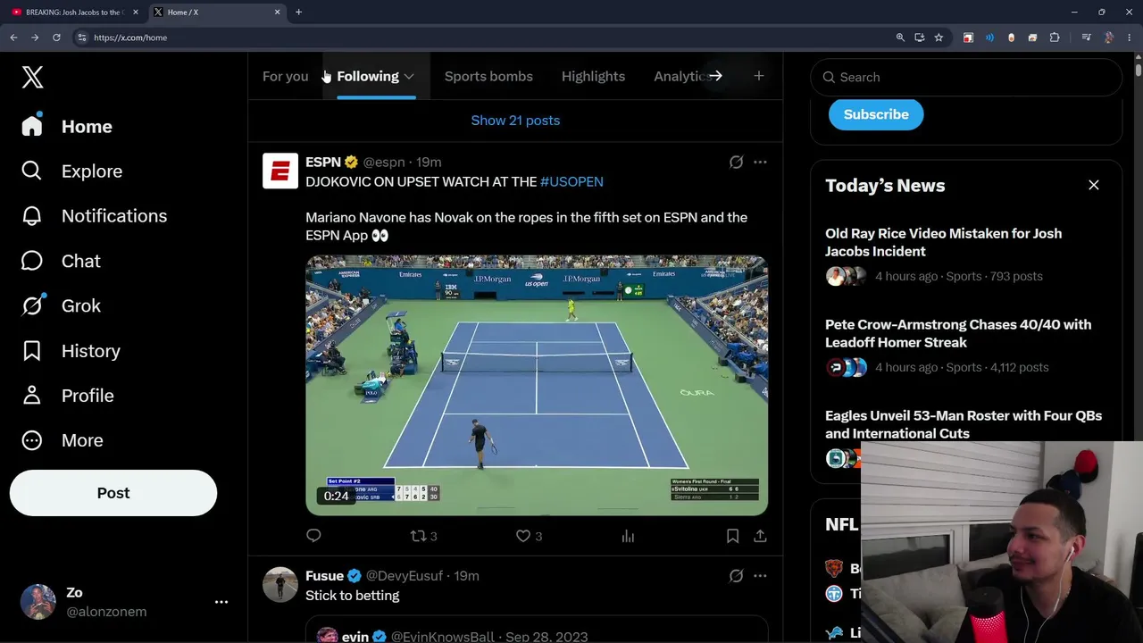Switch to the Sports bombs tab
This screenshot has width=1143, height=643.
[x=488, y=76]
